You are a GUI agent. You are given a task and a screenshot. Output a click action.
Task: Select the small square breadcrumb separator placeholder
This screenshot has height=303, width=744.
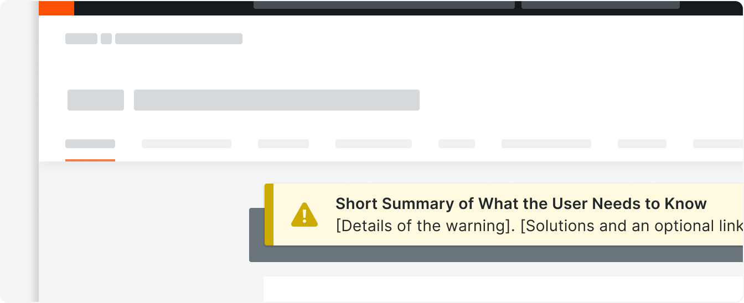coord(106,39)
